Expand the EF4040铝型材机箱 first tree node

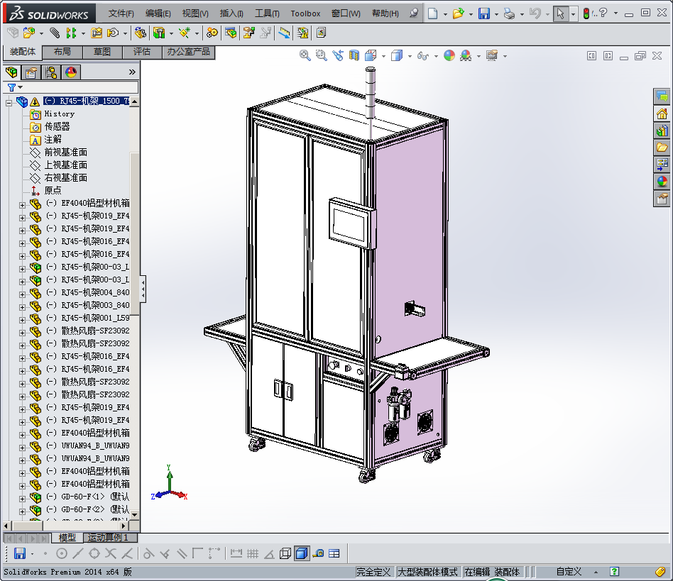pos(22,205)
